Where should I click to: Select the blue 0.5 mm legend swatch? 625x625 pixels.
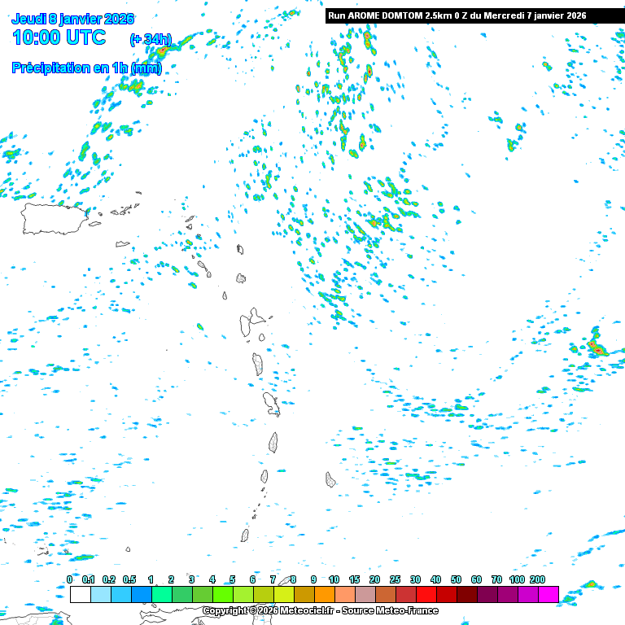[141, 594]
